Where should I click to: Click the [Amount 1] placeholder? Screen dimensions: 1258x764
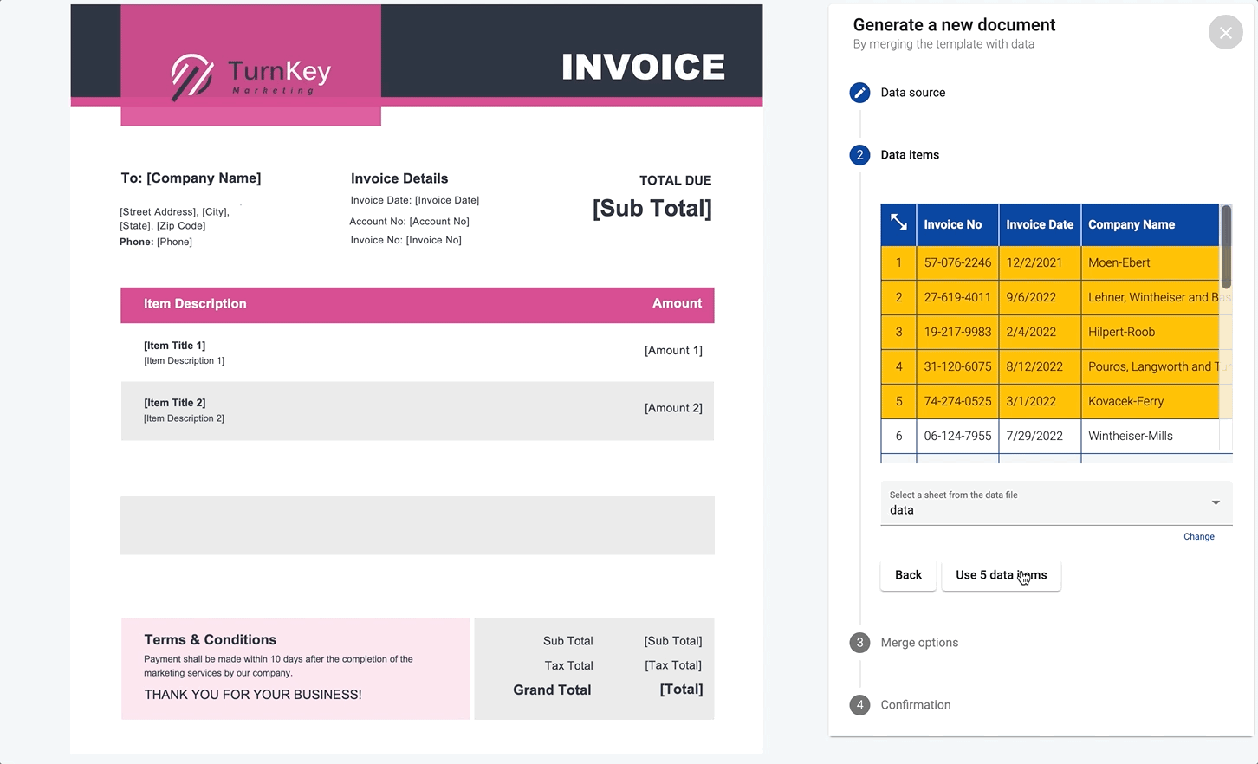point(673,350)
